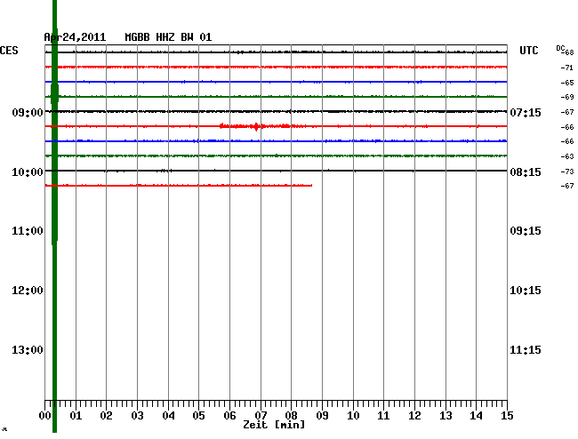Click the 05 minute axis tick label

[x=198, y=416]
